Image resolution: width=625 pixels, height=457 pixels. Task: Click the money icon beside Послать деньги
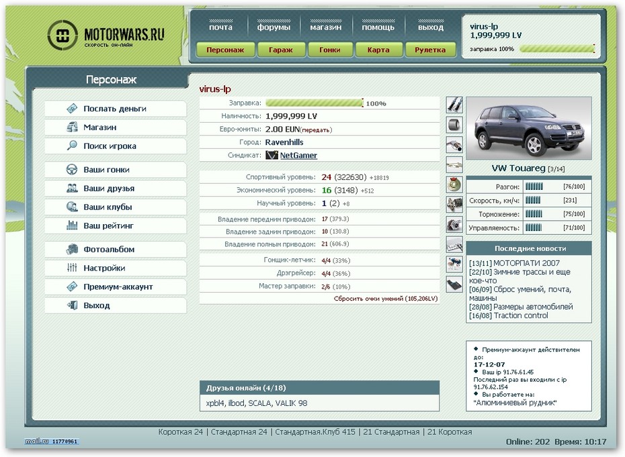pyautogui.click(x=72, y=108)
